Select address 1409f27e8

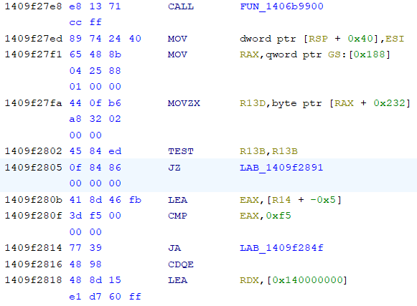coord(34,6)
